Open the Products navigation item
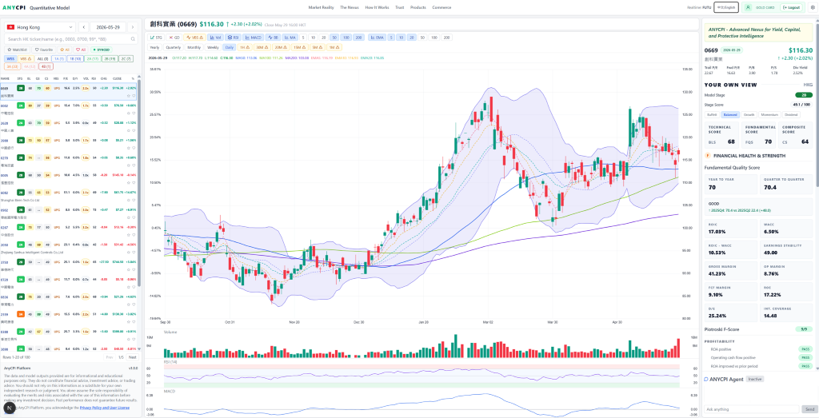This screenshot has height=418, width=819. coord(417,7)
